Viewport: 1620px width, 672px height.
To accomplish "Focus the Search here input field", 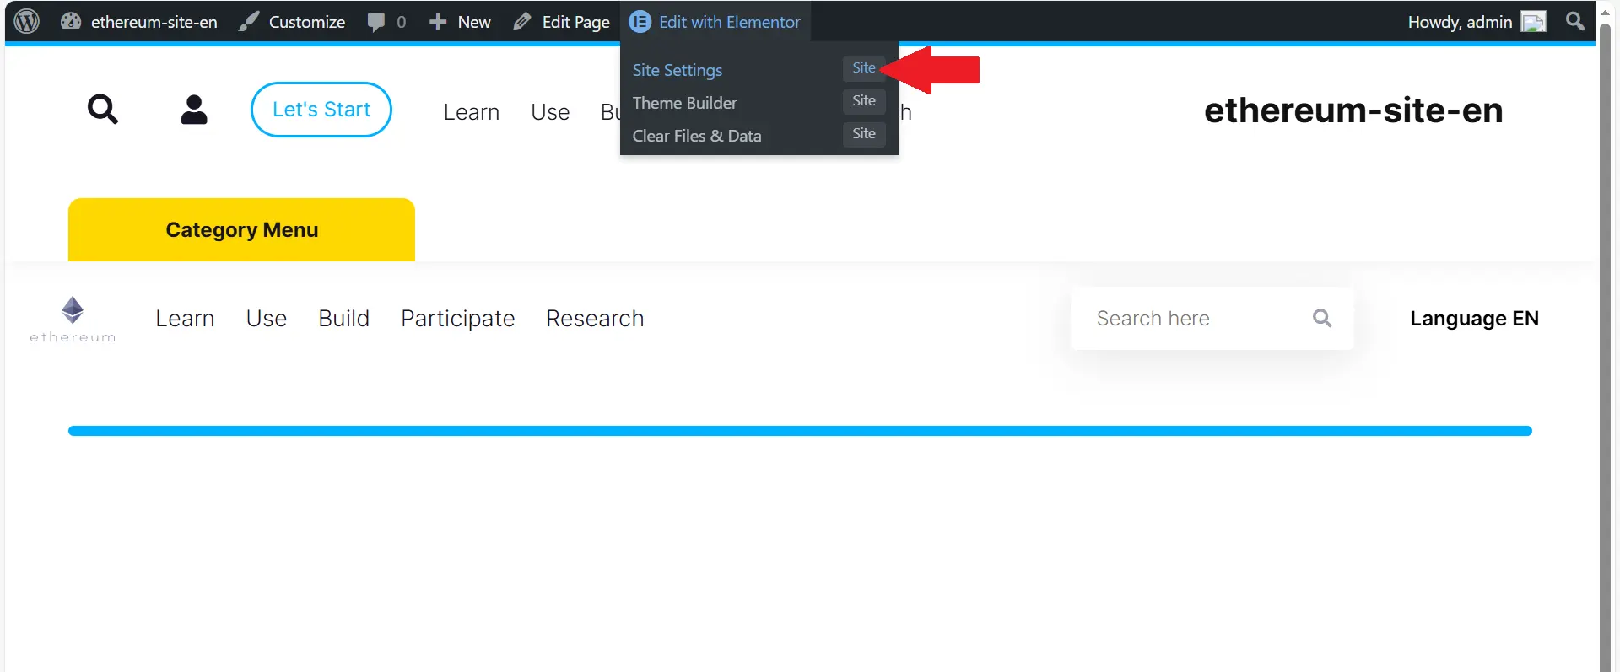I will click(1190, 319).
